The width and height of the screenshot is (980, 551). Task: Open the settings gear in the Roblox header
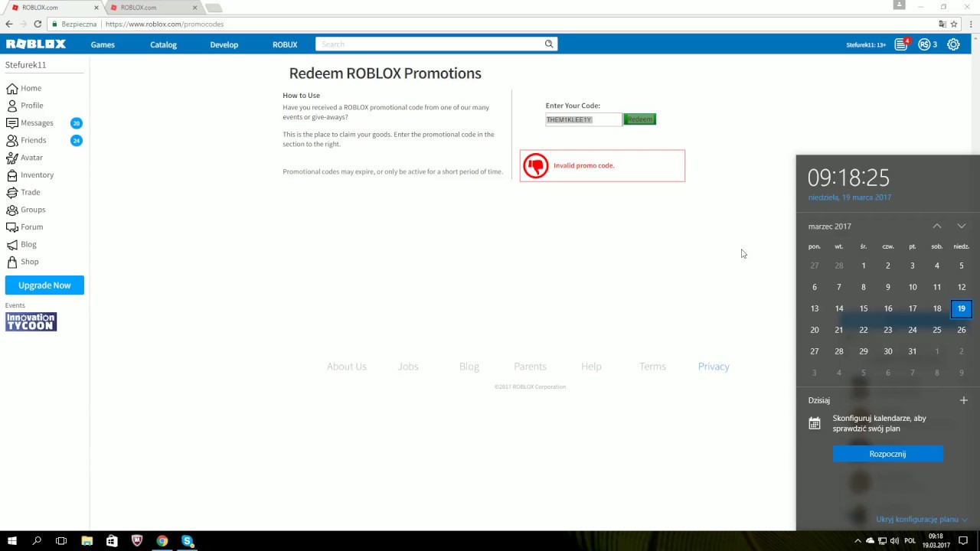point(953,44)
